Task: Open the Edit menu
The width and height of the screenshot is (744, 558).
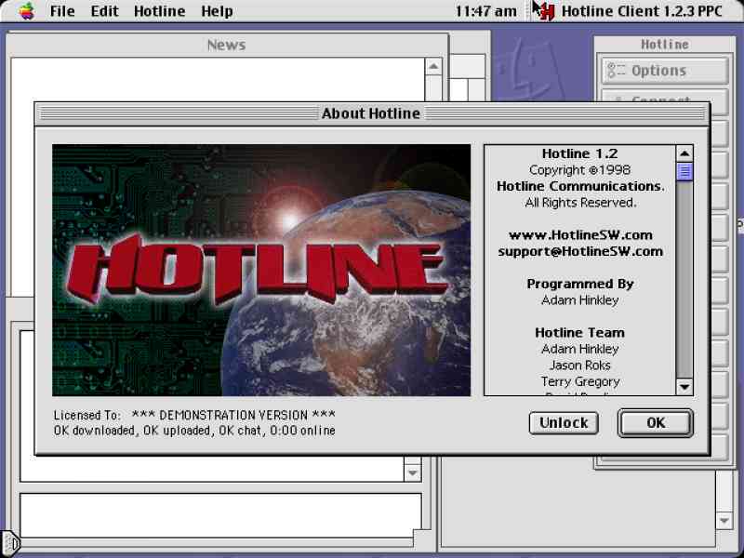Action: (104, 11)
